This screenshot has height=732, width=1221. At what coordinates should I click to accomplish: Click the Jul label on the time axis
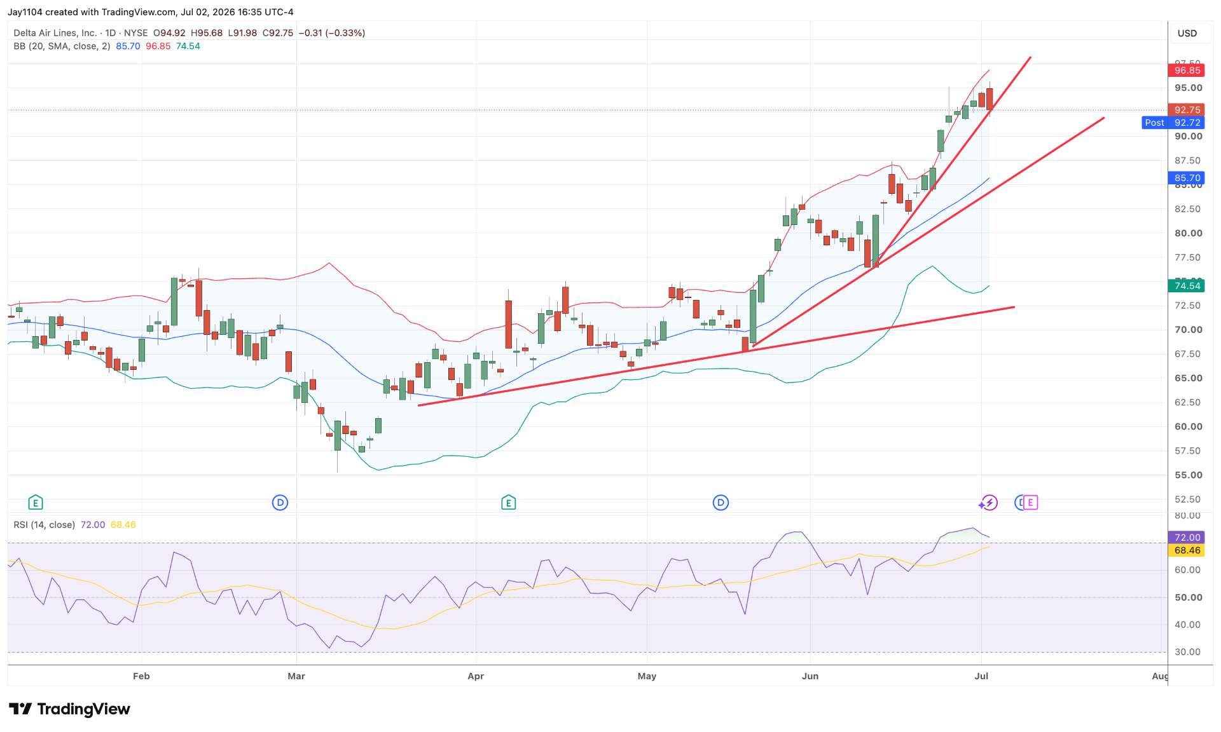pos(981,676)
